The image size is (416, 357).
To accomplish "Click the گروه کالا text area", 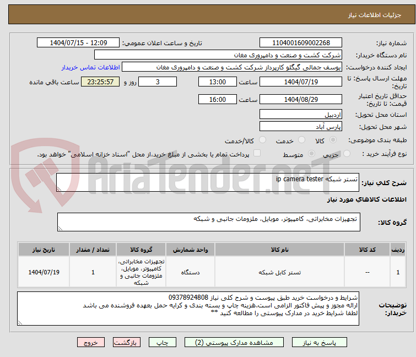I will (208, 222).
